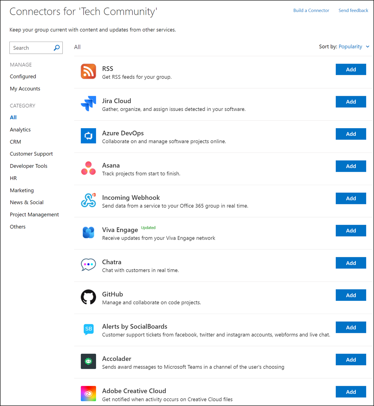Select the Azure DevOps logo
Screen dimensions: 374x406
pos(88,136)
